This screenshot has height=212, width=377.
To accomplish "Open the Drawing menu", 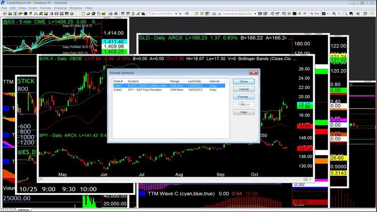I will [x=60, y=8].
